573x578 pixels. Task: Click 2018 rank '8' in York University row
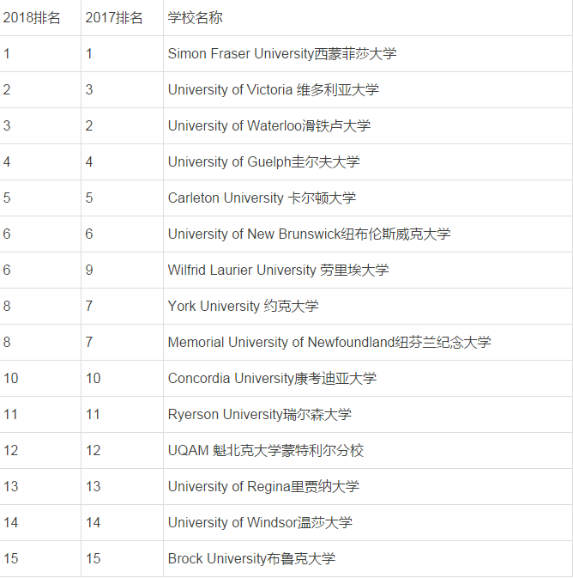pos(7,307)
